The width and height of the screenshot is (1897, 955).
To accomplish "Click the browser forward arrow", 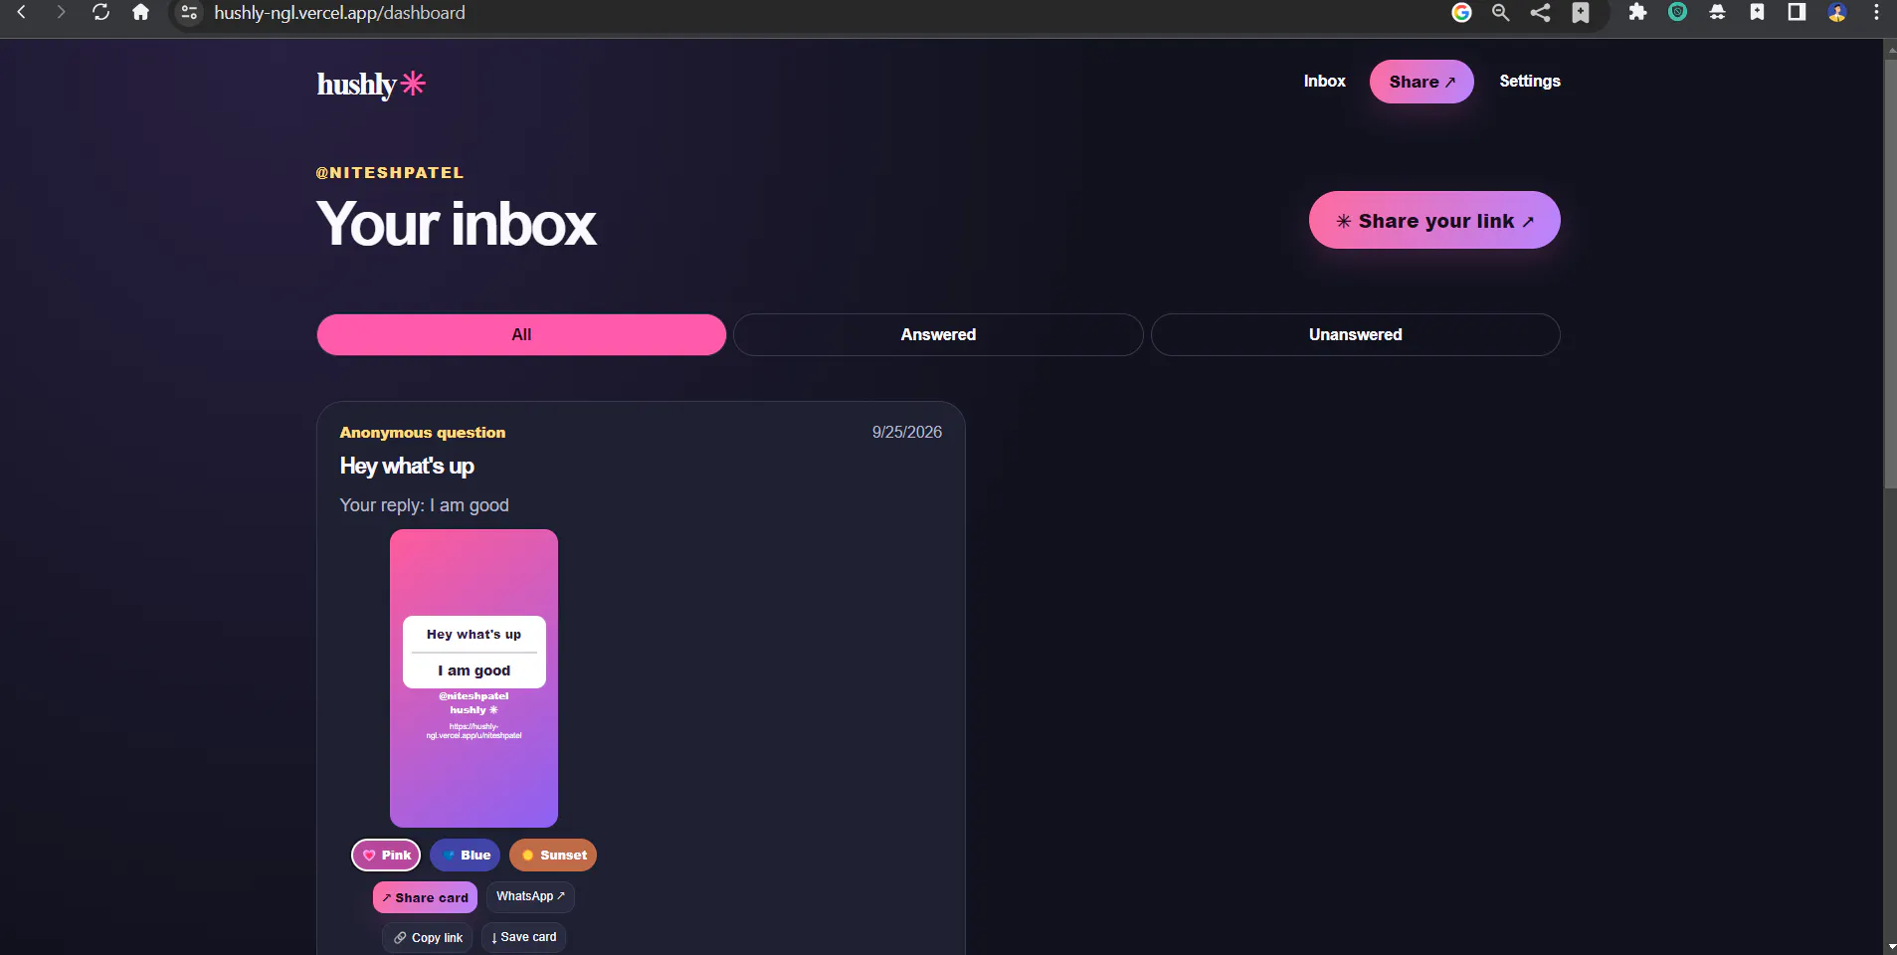I will tap(61, 12).
